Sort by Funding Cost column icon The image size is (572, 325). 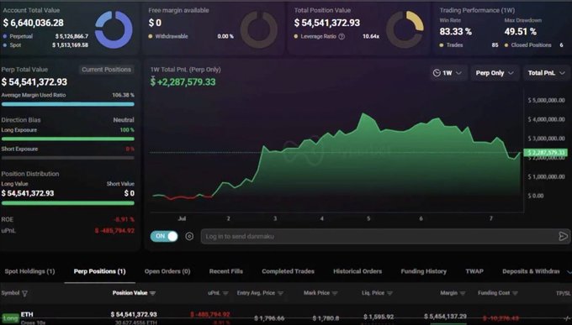pos(515,293)
